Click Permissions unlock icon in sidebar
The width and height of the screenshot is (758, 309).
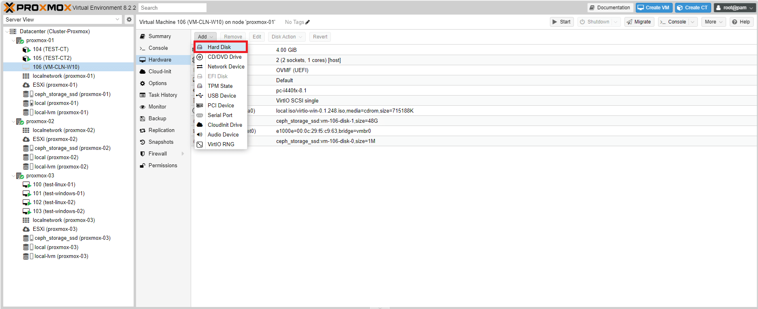[143, 166]
